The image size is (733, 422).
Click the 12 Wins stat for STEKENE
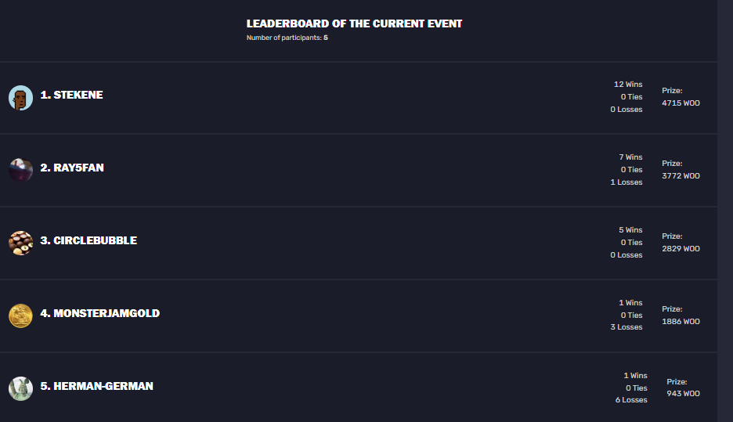[628, 85]
